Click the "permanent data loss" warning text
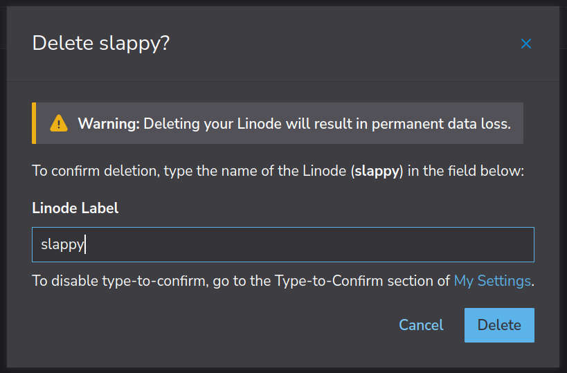 point(443,124)
